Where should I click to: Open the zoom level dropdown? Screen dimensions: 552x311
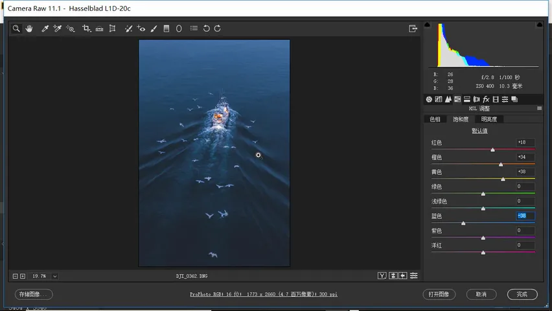[x=54, y=276]
